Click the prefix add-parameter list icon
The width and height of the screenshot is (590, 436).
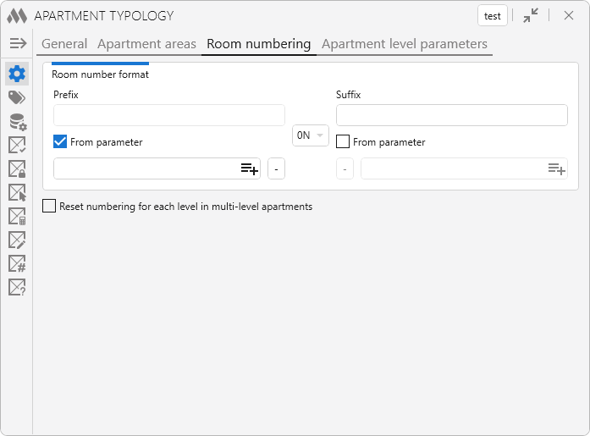click(249, 168)
